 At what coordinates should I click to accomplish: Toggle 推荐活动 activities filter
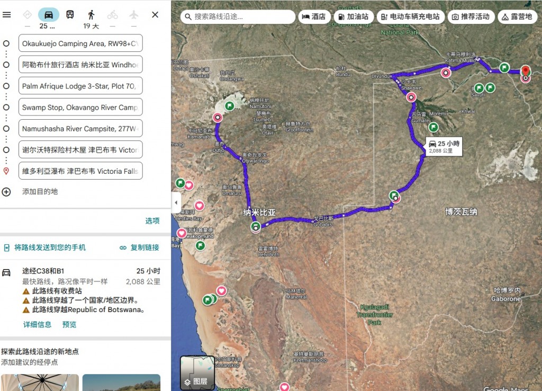pyautogui.click(x=471, y=16)
